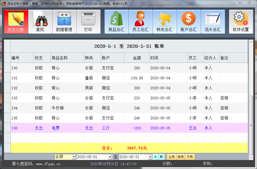Select the 本月 current month button

pos(181,157)
